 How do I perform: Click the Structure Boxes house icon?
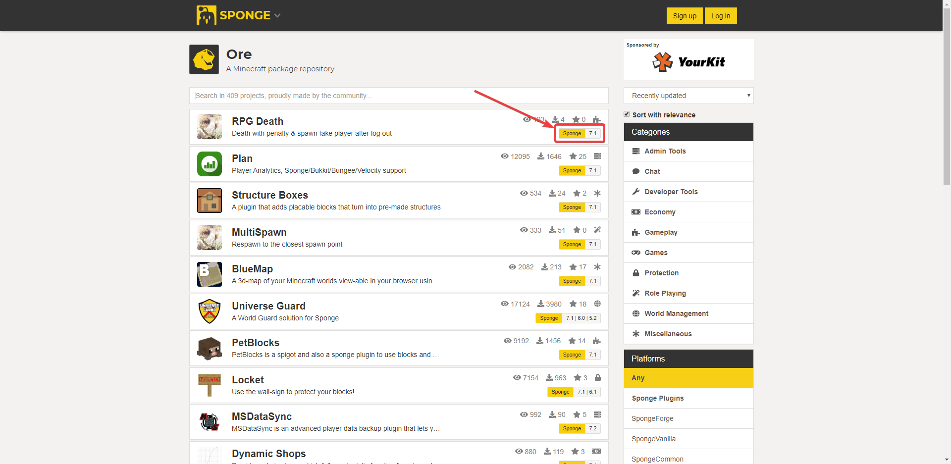pyautogui.click(x=210, y=201)
